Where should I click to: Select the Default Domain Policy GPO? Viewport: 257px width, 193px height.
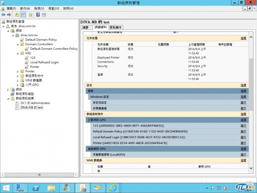click(41, 40)
